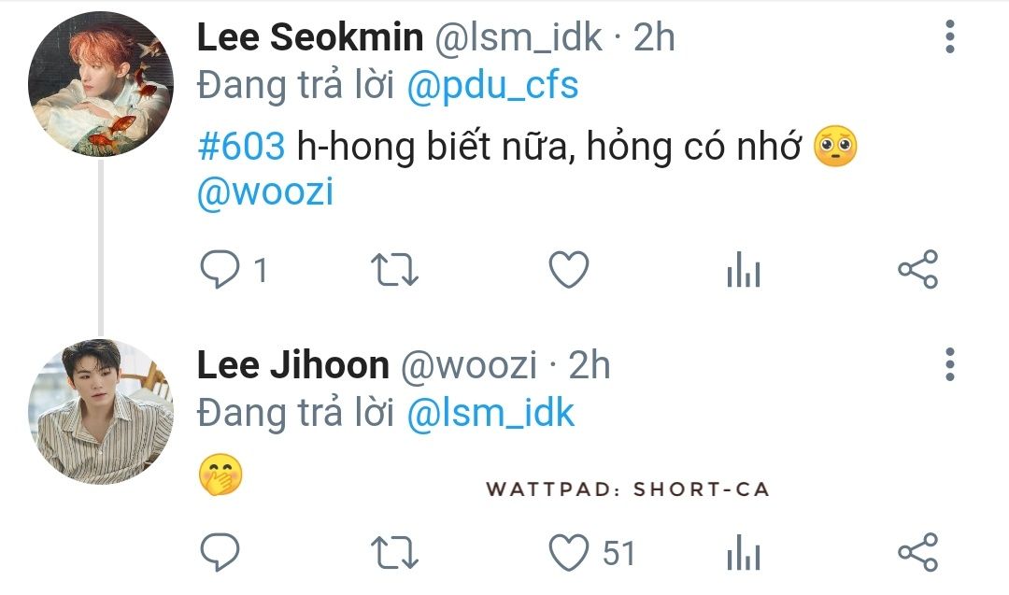Share Lee Seokmin's tweet
1009x595 pixels.
[918, 269]
